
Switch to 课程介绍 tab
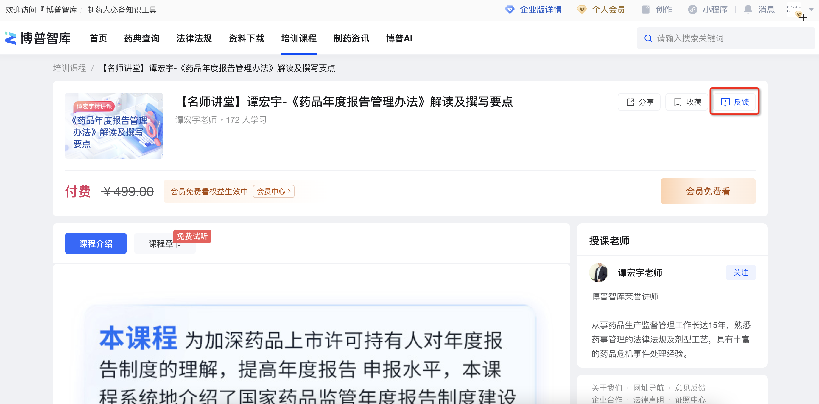pos(96,243)
